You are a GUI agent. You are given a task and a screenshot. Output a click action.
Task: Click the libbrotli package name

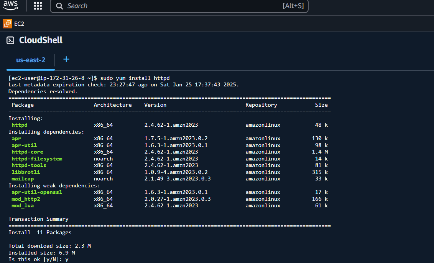point(25,172)
